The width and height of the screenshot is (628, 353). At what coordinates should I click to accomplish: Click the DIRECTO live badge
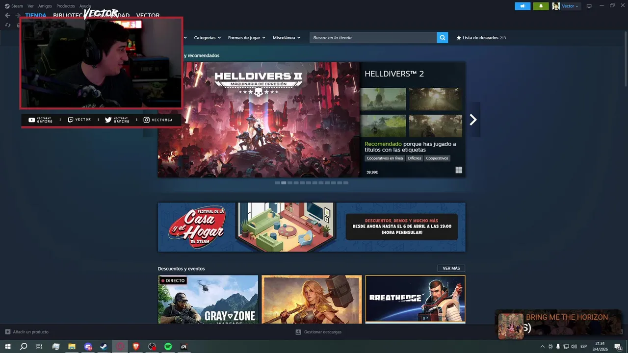(x=173, y=280)
